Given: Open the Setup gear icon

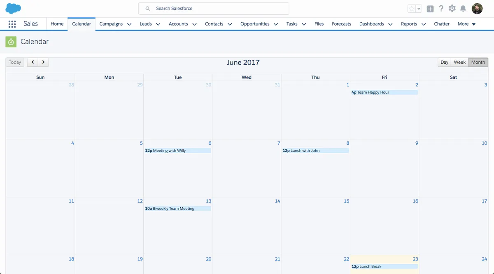Looking at the screenshot, I should pos(452,8).
